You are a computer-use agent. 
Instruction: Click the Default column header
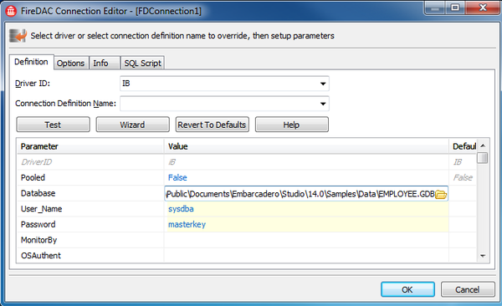(463, 146)
